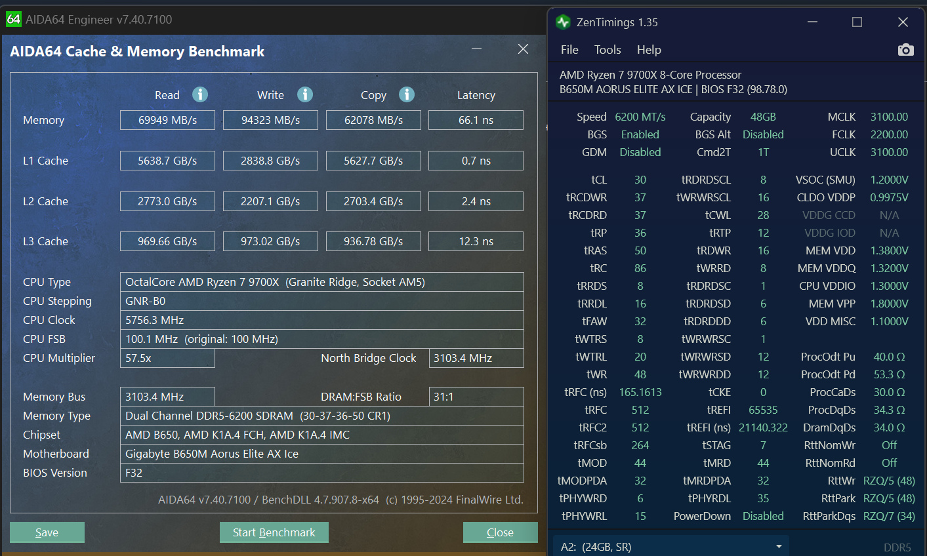Click the BGS value Enabled
The width and height of the screenshot is (927, 556).
coord(640,134)
